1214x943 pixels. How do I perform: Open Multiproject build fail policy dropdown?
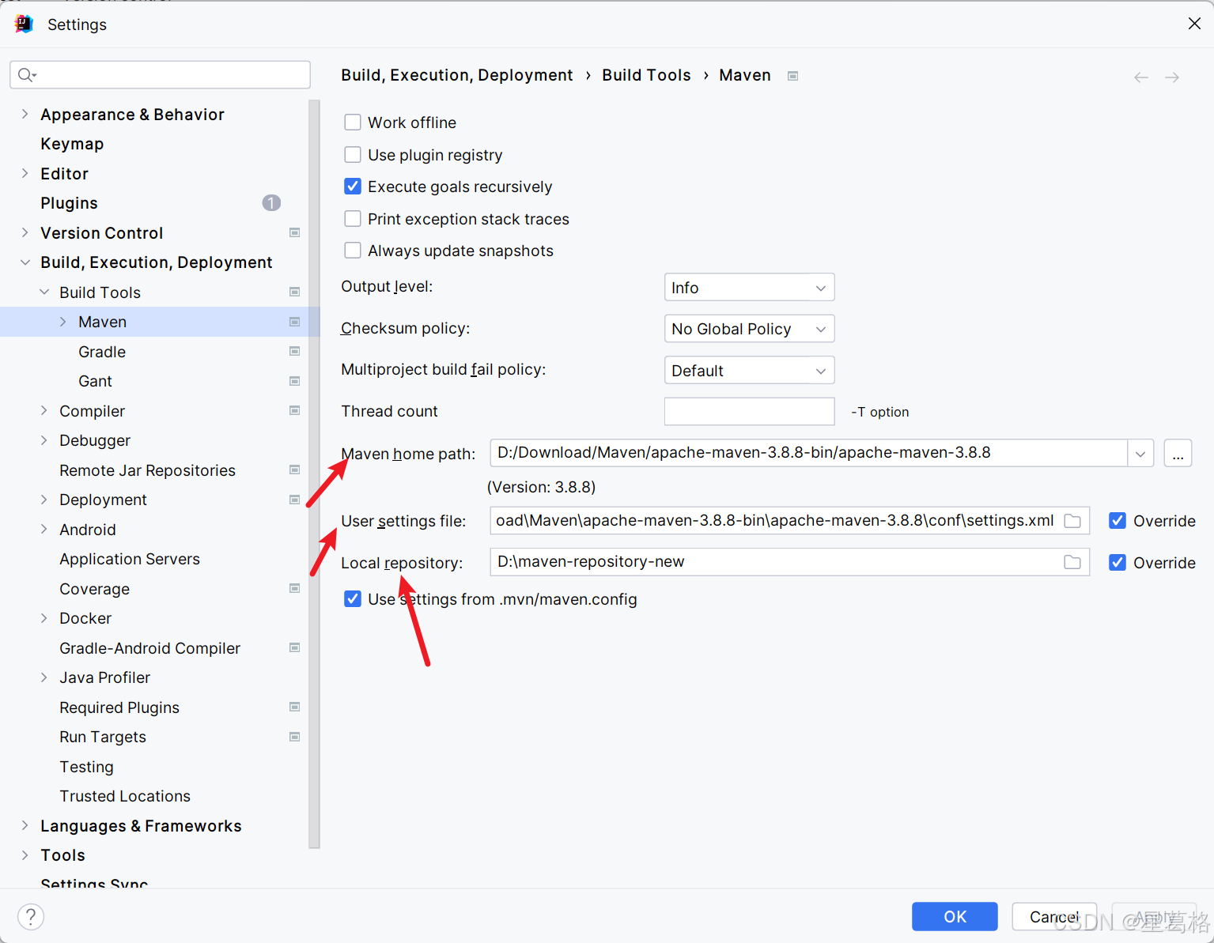tap(749, 370)
